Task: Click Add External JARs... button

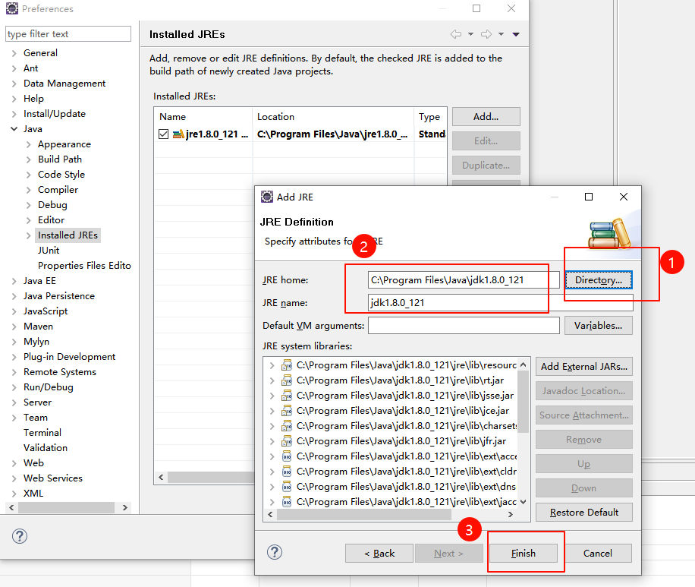Action: [583, 367]
